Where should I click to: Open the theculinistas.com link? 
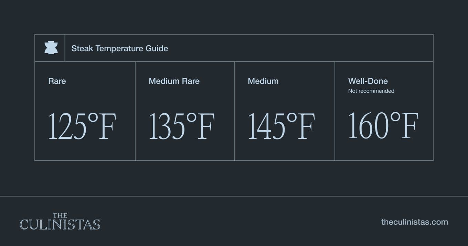(414, 222)
